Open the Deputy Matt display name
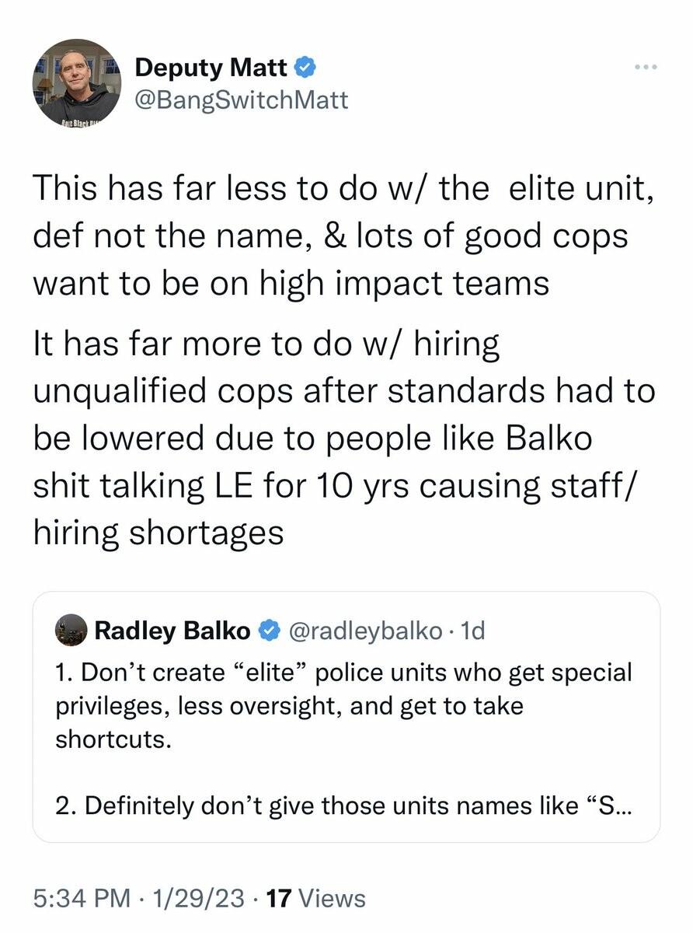 tap(212, 68)
